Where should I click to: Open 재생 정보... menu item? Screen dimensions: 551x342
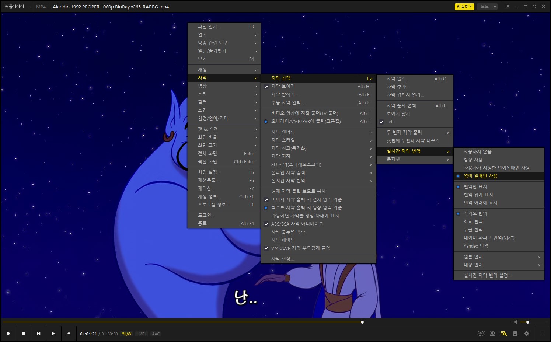pos(224,196)
